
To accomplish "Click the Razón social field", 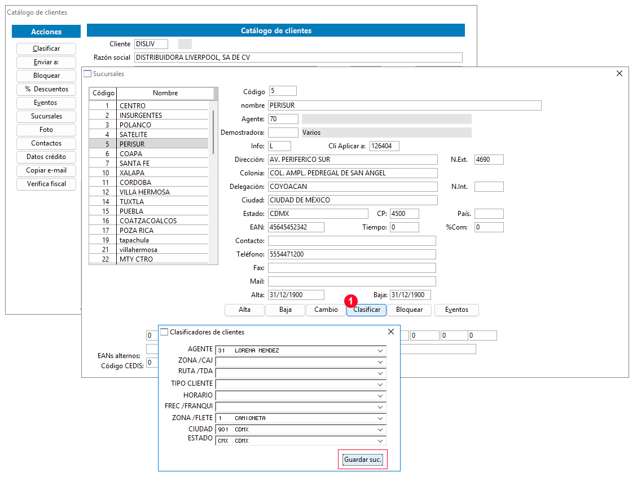I will pyautogui.click(x=298, y=58).
